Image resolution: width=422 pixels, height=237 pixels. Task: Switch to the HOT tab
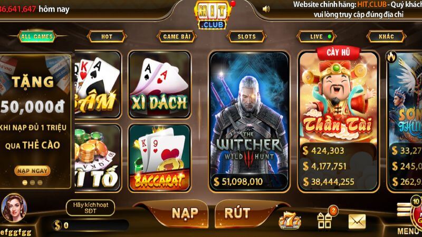pyautogui.click(x=107, y=36)
